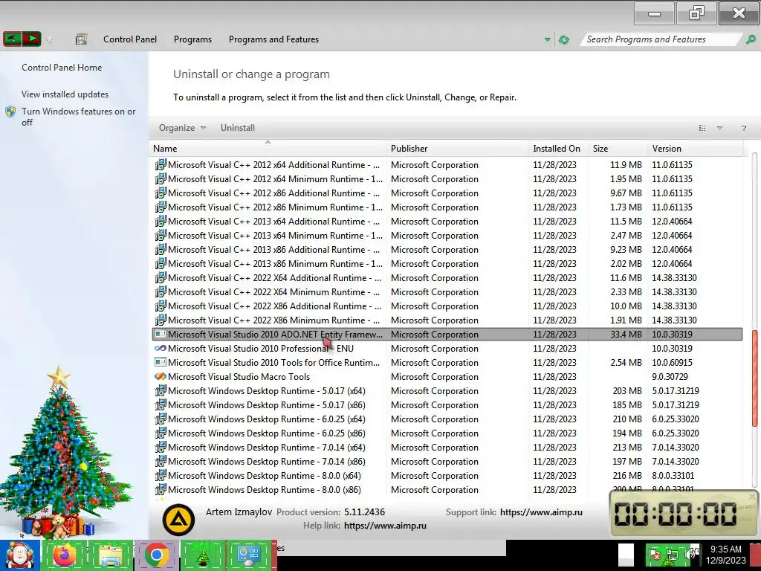Image resolution: width=761 pixels, height=571 pixels.
Task: Select Visual C++ 2012 x64 Minimum Runtime icon
Action: click(x=161, y=178)
